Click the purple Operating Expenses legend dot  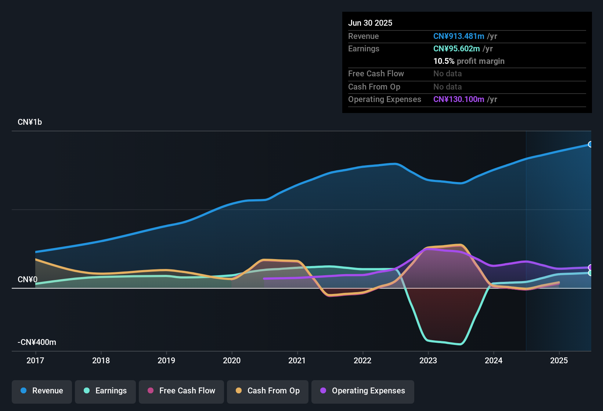(x=324, y=391)
